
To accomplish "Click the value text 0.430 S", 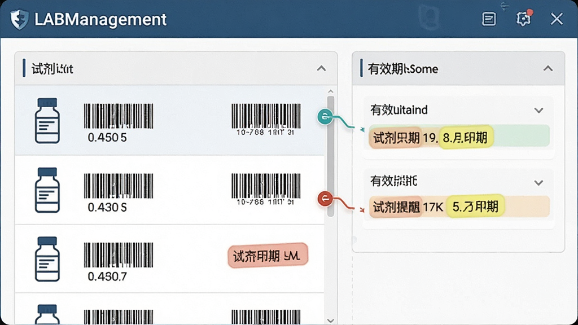I will tap(107, 208).
